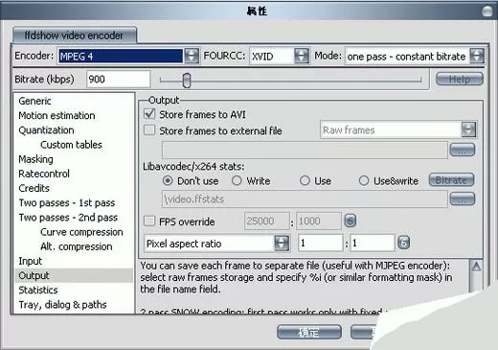
Task: Open Motion estimation settings page
Action: [x=57, y=115]
